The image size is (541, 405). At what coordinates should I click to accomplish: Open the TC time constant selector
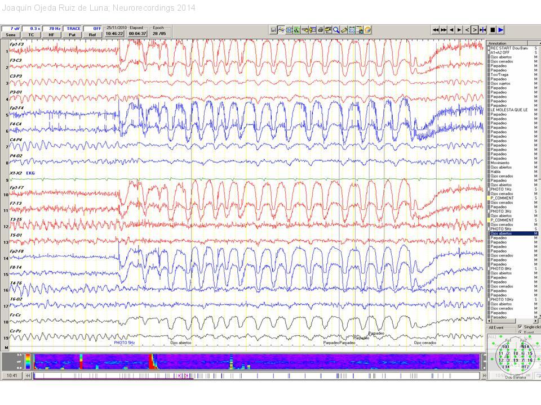point(31,34)
